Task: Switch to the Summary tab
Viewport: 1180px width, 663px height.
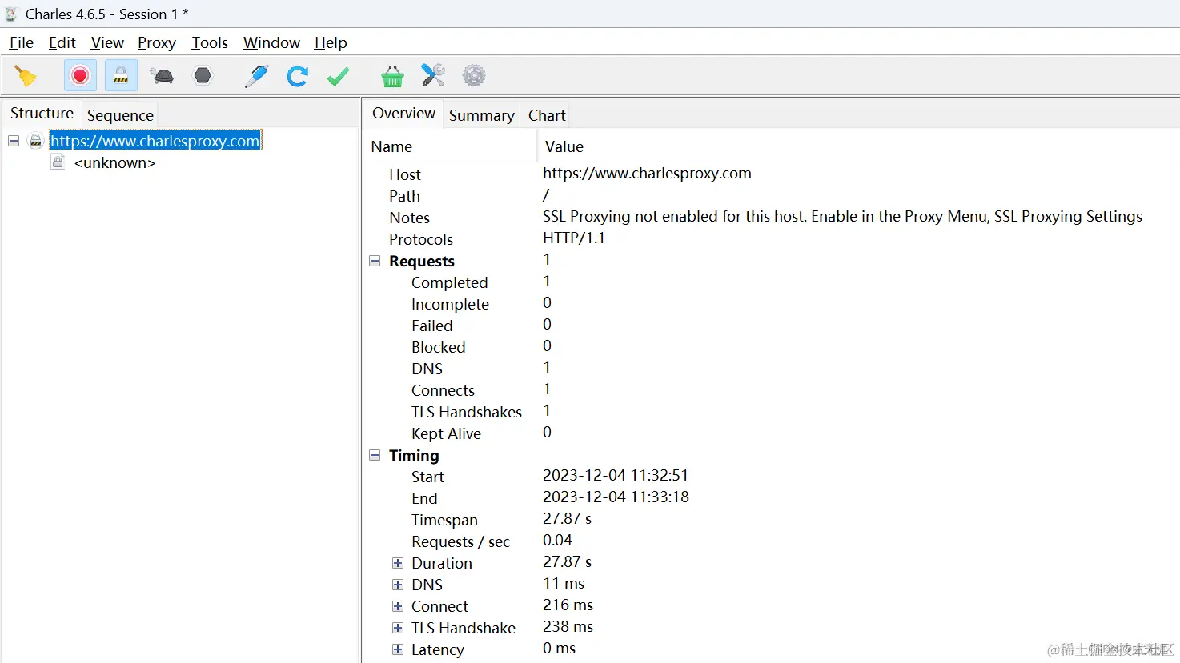Action: [x=482, y=115]
